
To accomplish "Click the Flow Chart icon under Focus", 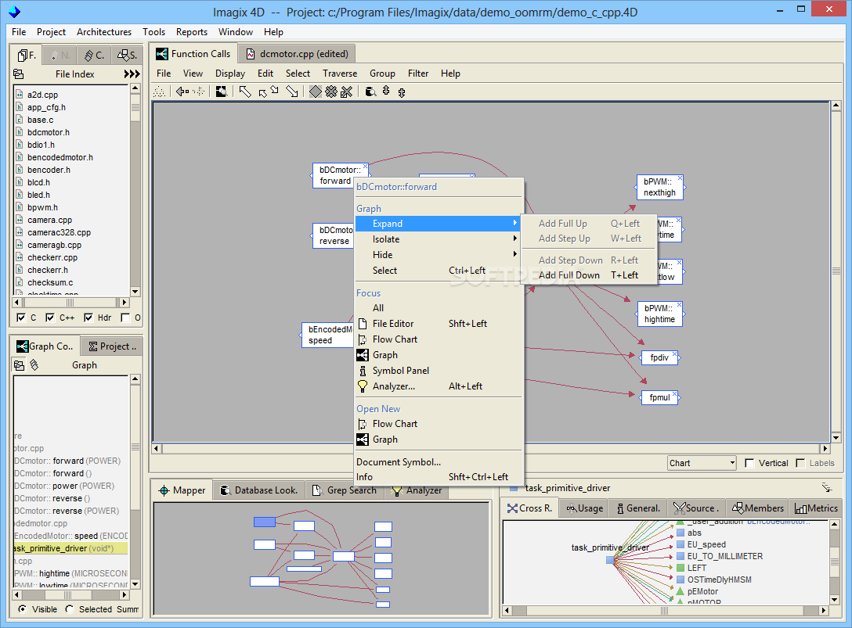I will pos(363,339).
